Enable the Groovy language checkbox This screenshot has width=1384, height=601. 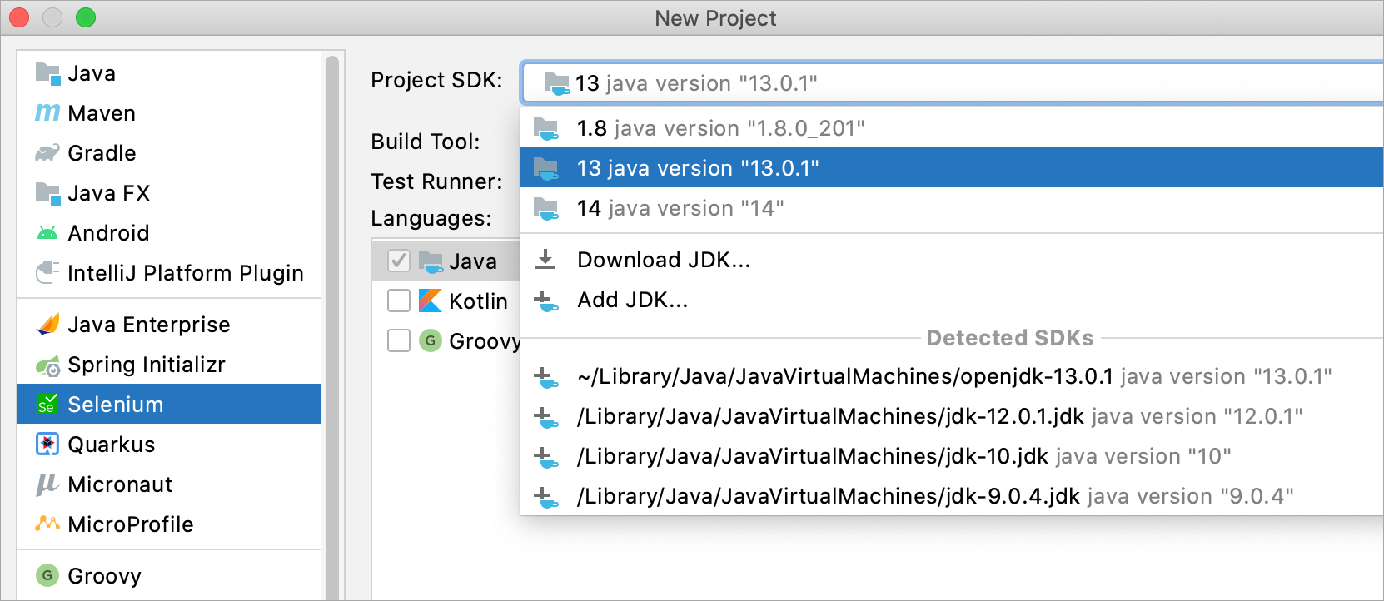399,340
